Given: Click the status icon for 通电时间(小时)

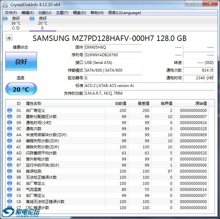Looking at the screenshot, I should tap(10, 122).
